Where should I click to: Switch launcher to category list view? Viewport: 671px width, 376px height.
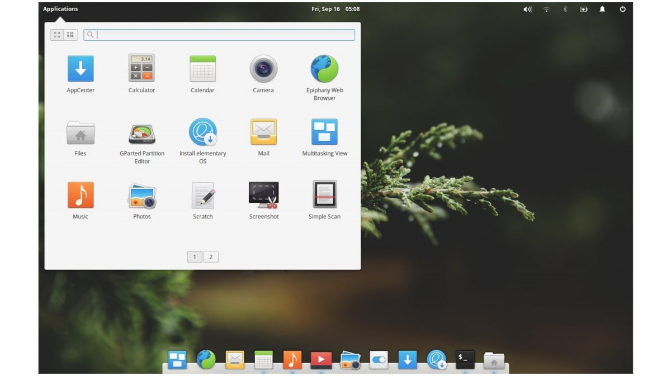click(x=70, y=35)
